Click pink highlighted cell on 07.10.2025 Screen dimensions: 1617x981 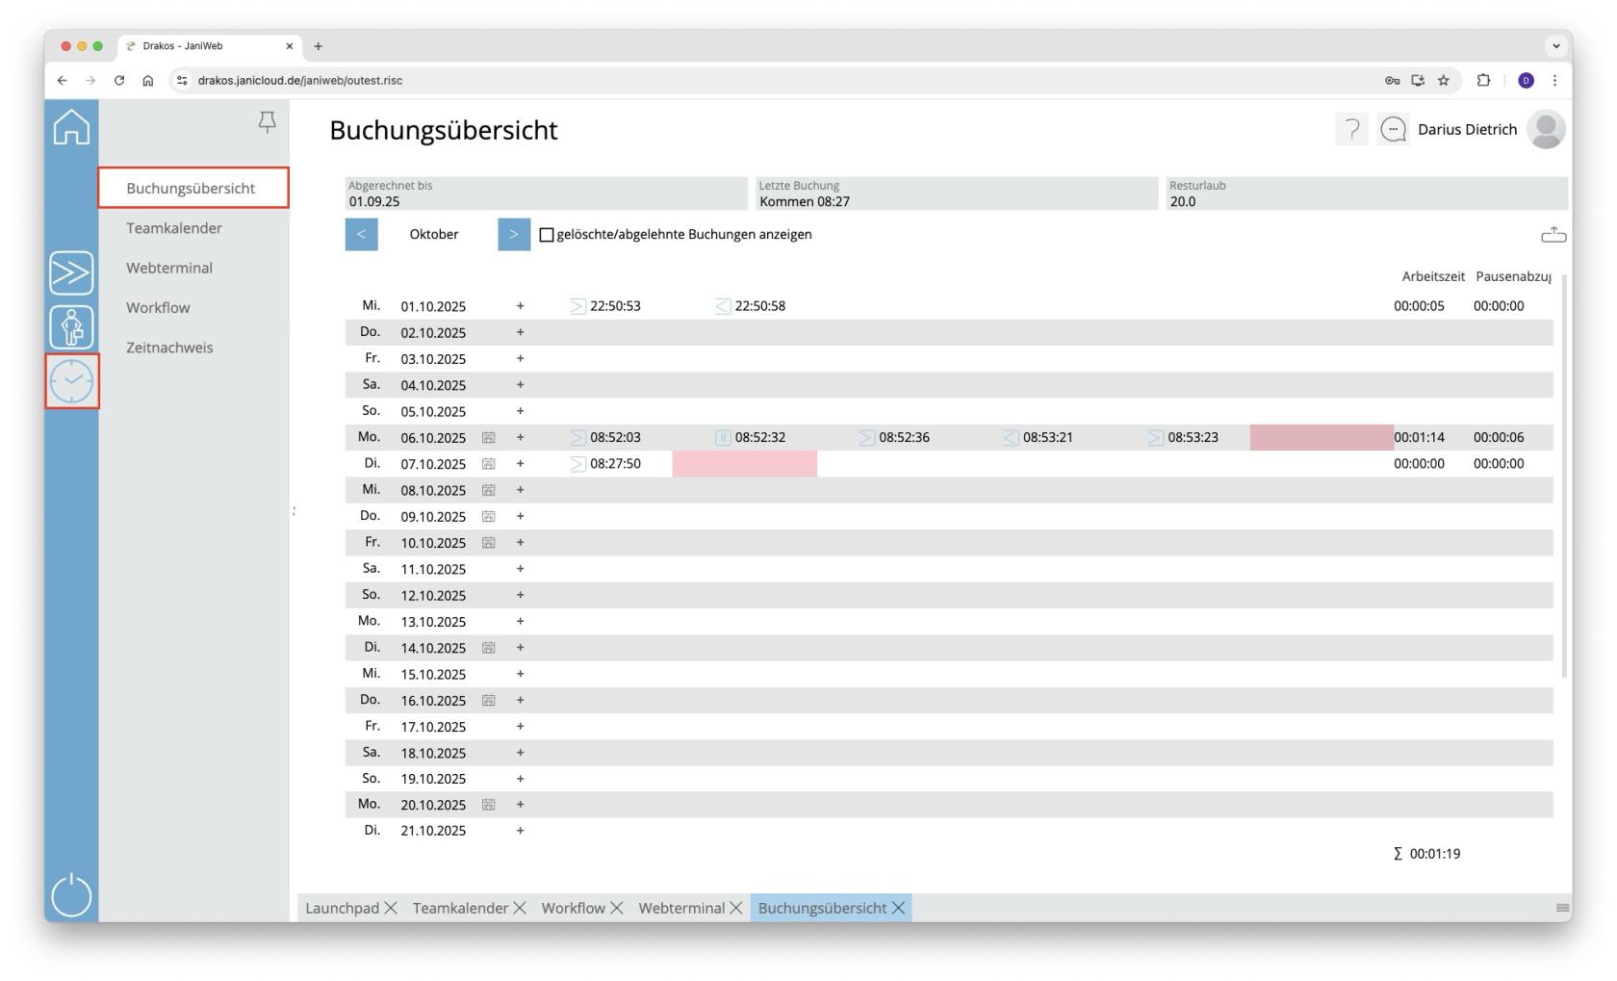click(x=744, y=464)
